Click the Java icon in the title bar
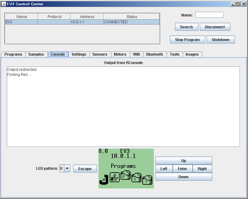 (3, 4)
